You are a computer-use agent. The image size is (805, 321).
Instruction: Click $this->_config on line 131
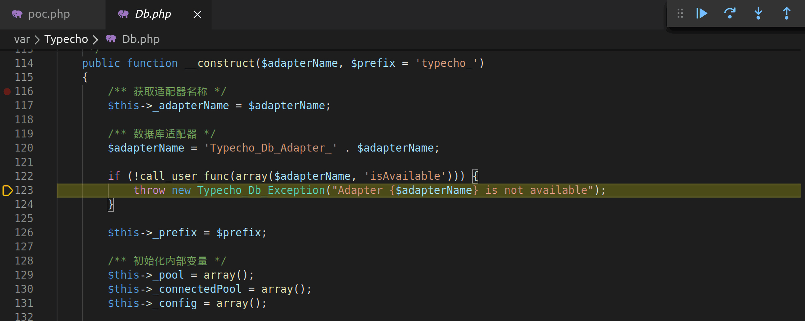click(x=152, y=304)
